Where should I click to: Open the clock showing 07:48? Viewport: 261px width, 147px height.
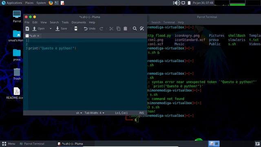pos(203,3)
